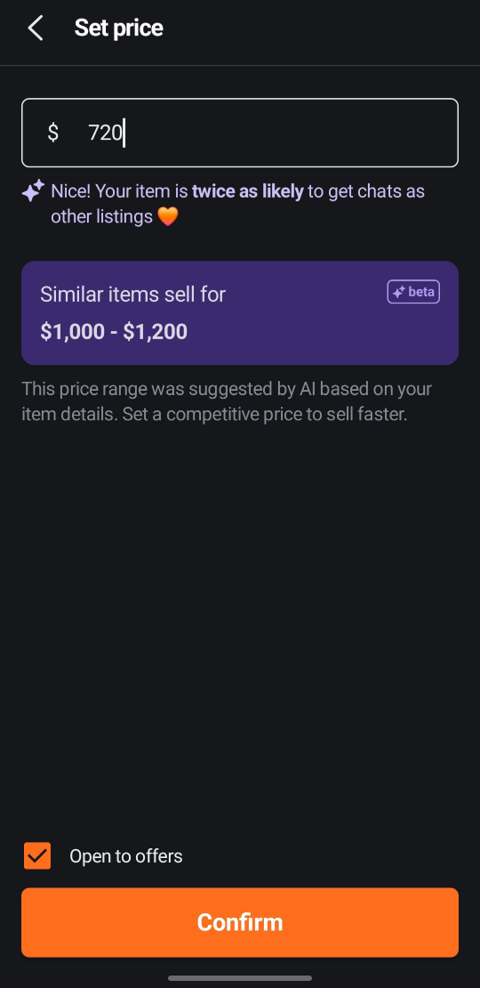Screen dimensions: 480x988
Task: Tap the empty area right of 720
Action: (x=290, y=133)
